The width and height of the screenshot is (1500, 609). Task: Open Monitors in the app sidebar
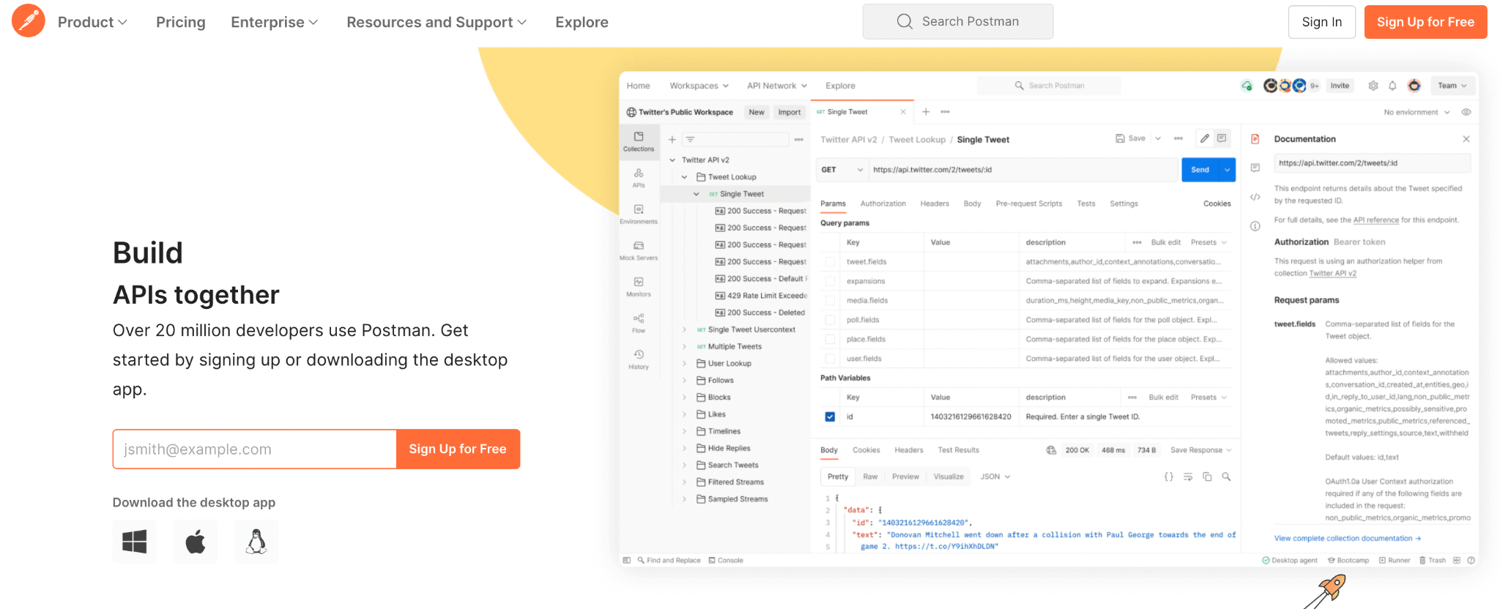[x=639, y=287]
